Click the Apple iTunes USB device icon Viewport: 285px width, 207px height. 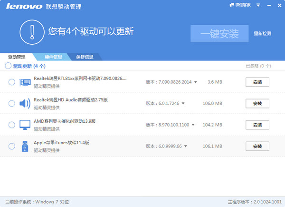(24, 147)
